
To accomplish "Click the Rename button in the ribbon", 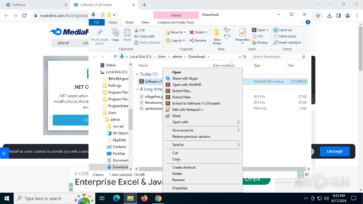I will (198, 41).
